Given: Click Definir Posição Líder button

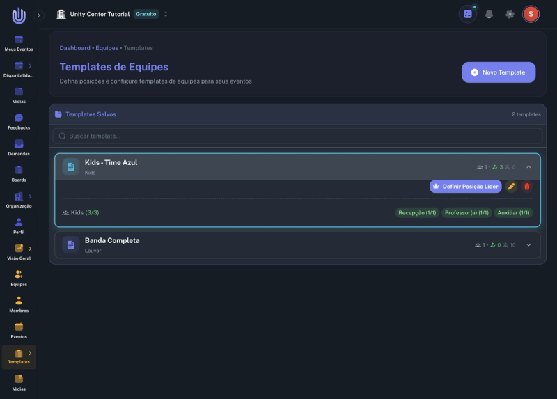Looking at the screenshot, I should (465, 187).
